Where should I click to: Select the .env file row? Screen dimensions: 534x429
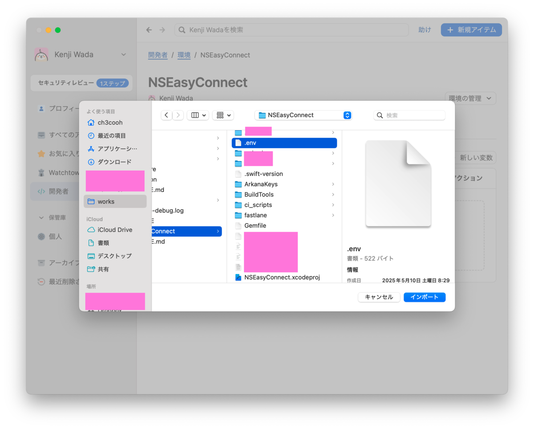[284, 143]
